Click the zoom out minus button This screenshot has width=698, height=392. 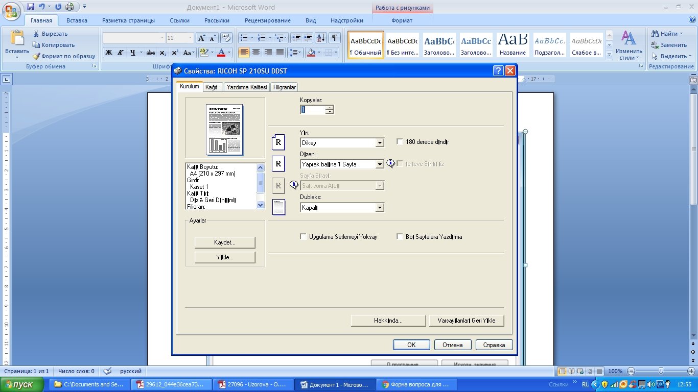click(631, 371)
